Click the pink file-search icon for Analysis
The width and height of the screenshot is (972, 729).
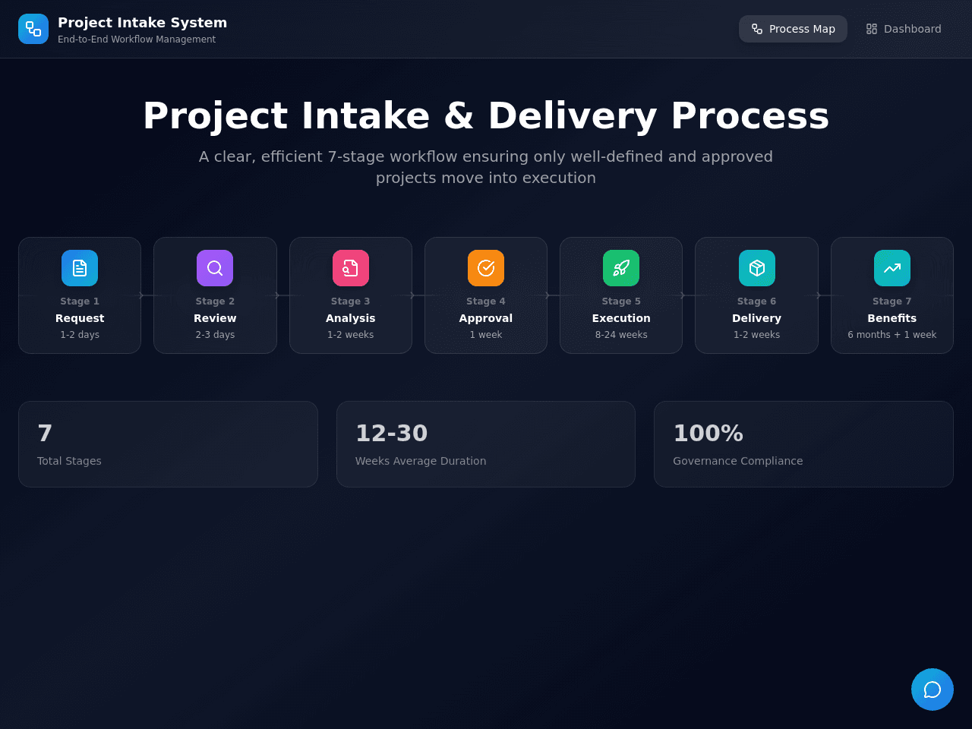[x=351, y=268]
